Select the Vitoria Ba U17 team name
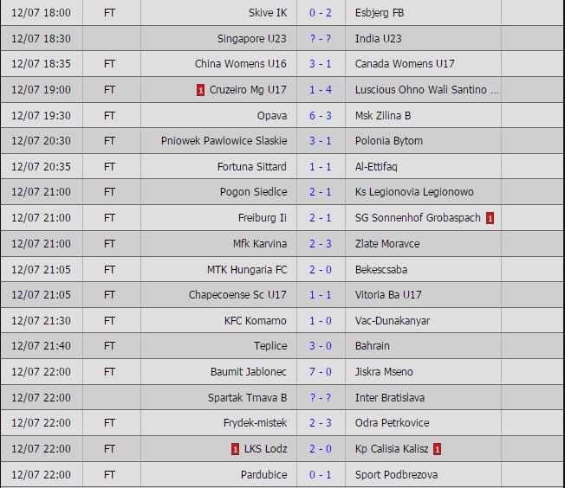 pos(388,295)
